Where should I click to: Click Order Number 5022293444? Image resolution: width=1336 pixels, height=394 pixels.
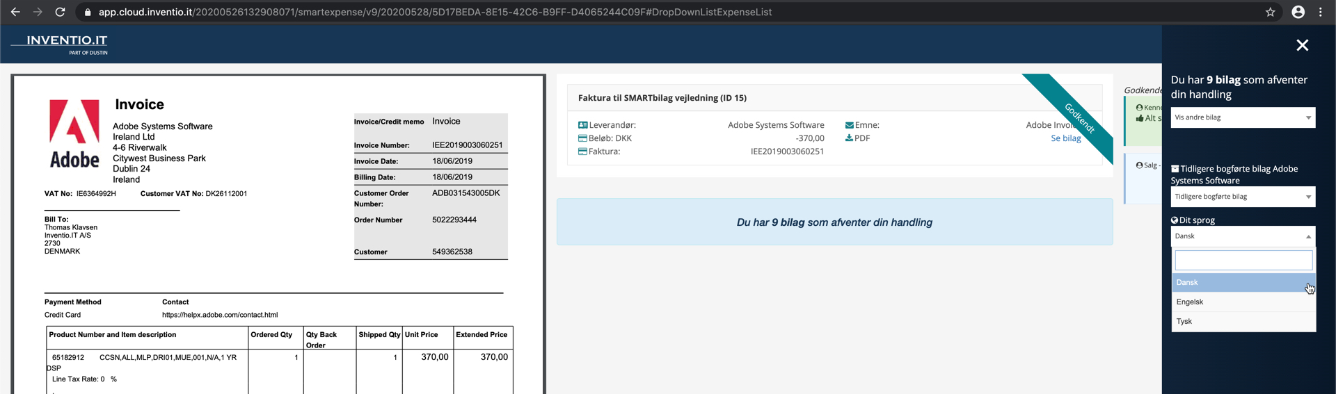coord(454,220)
